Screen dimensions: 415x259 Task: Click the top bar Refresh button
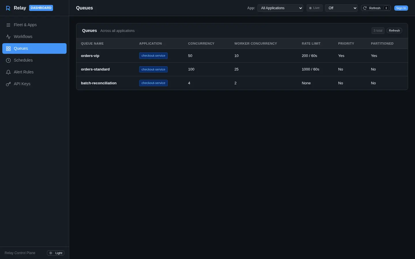tap(376, 8)
